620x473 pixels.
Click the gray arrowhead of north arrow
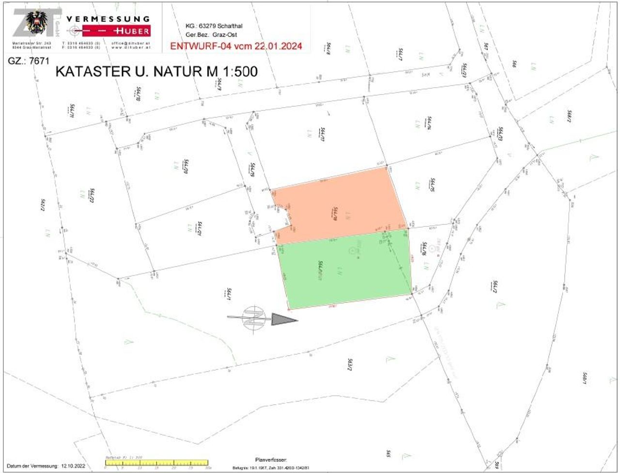coord(284,319)
